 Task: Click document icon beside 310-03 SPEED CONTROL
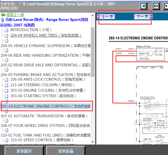pyautogui.click(x=6, y=140)
